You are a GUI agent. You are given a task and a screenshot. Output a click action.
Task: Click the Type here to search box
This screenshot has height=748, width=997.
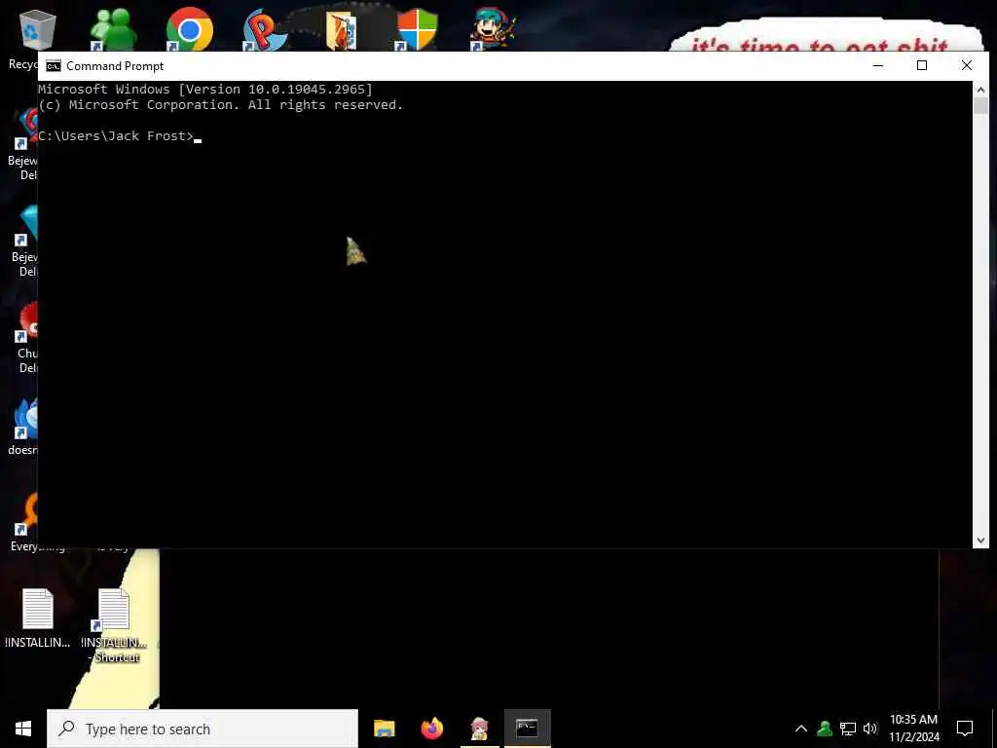coord(203,729)
